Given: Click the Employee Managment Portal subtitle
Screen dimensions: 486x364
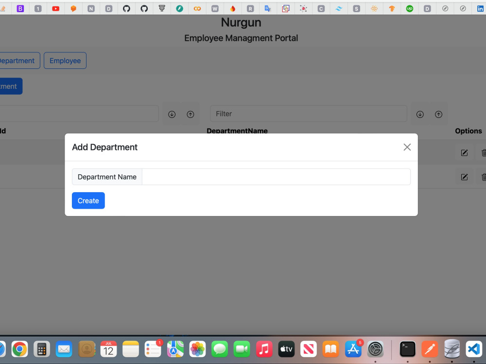Looking at the screenshot, I should point(241,38).
